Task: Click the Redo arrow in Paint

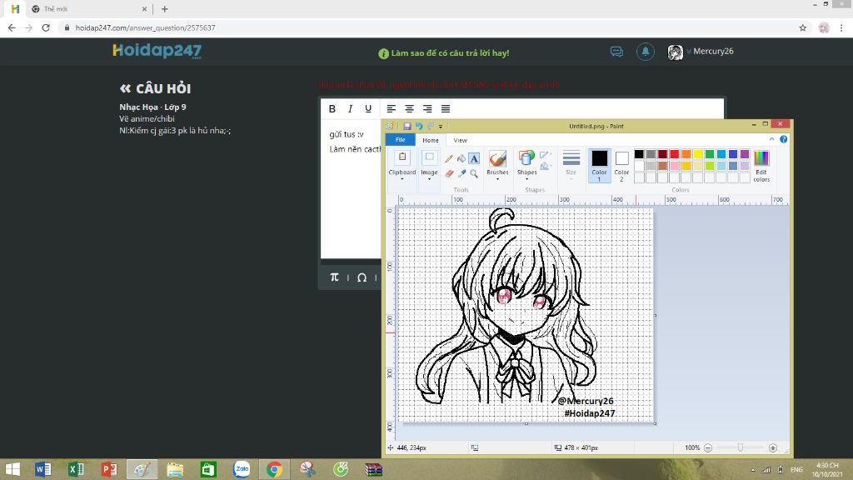Action: pos(431,127)
